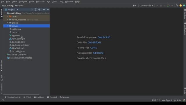Expand the server folder arrow
The image size is (186, 105).
coord(7,26)
